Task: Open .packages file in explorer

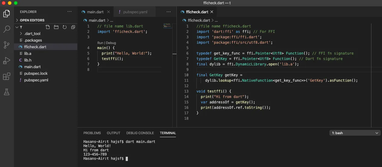Action: click(x=45, y=40)
